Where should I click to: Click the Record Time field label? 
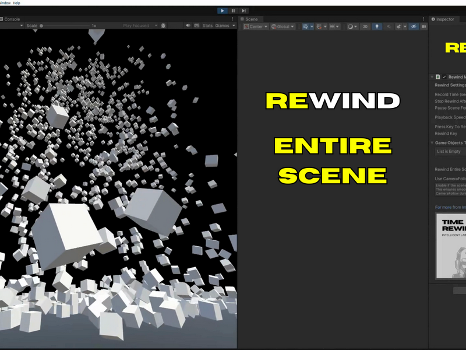(450, 94)
